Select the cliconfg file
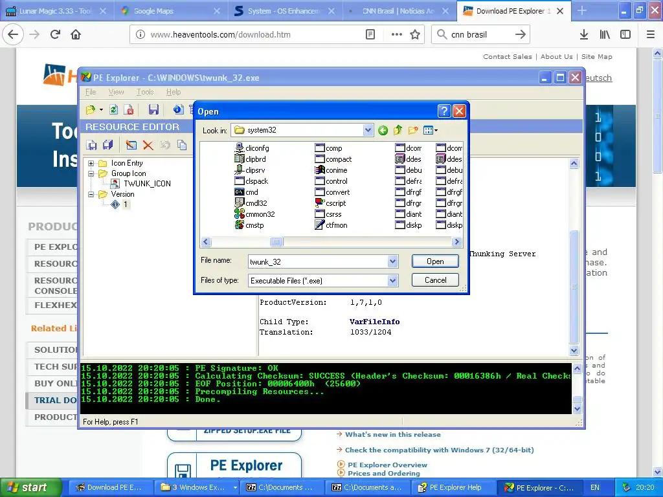 (x=252, y=148)
